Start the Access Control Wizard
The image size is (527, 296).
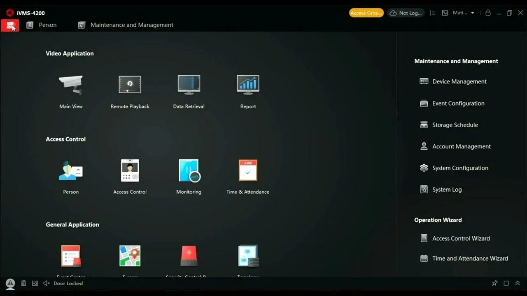click(x=455, y=238)
